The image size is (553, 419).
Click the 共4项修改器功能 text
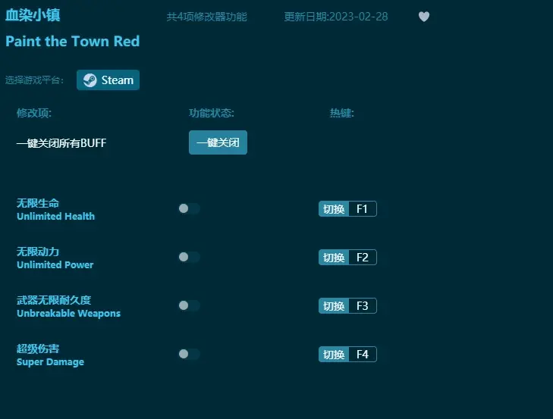[206, 17]
